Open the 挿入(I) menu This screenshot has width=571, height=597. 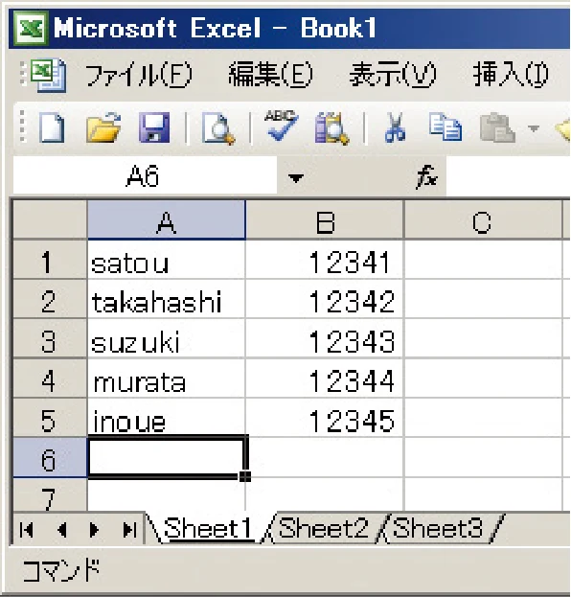[x=511, y=75]
